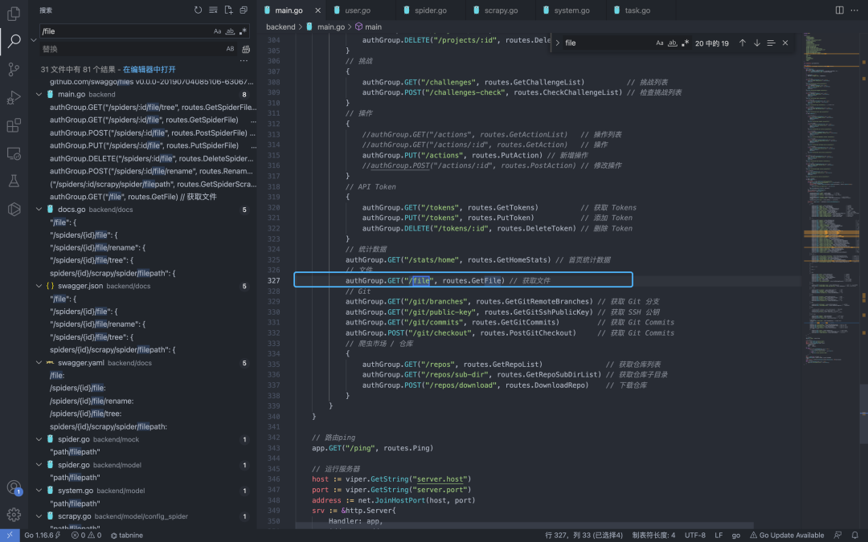Image resolution: width=868 pixels, height=542 pixels.
Task: Collapse main.go results in search tree
Action: tap(38, 95)
